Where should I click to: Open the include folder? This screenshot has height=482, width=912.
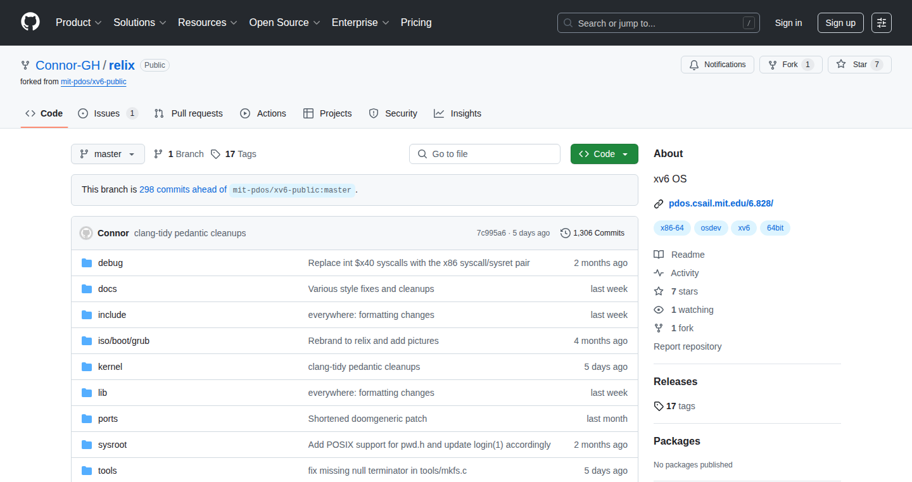112,315
